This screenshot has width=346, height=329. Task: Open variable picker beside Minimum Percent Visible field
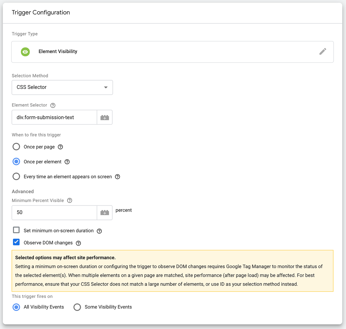(x=105, y=213)
